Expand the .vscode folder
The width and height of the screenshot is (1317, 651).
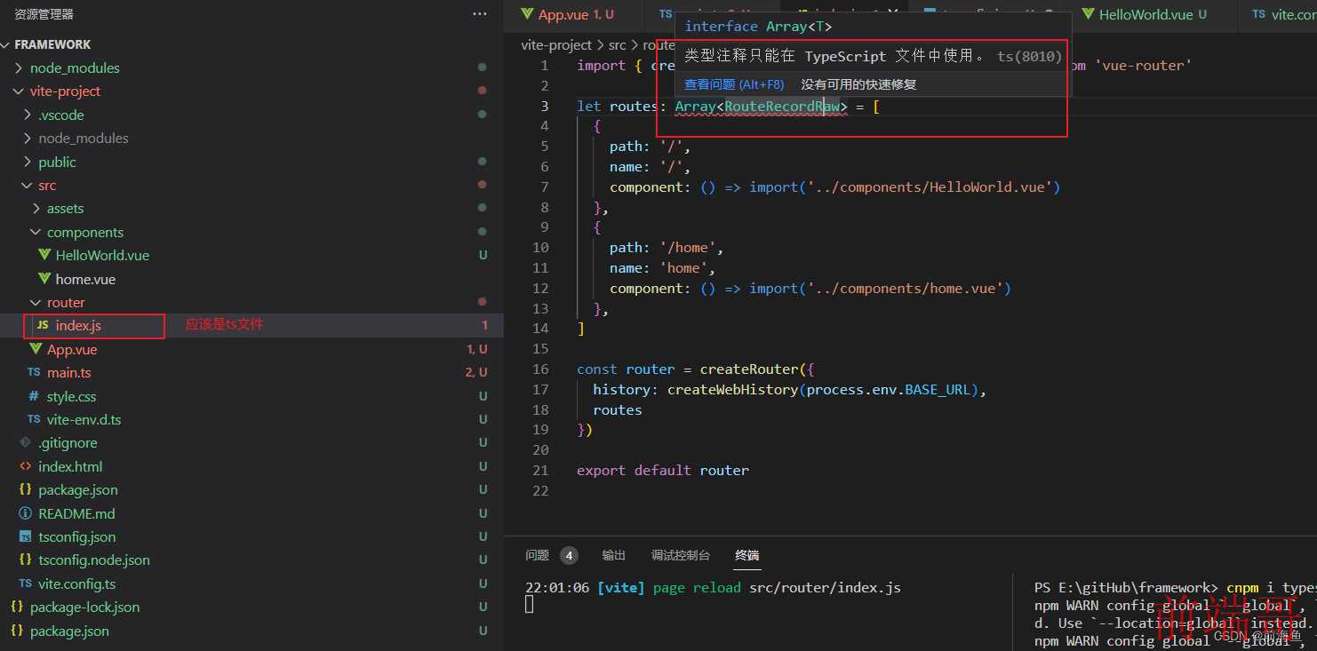[28, 115]
